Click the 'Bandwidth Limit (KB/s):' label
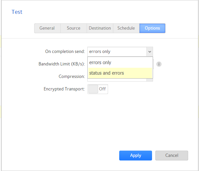199x171 pixels. click(x=62, y=64)
